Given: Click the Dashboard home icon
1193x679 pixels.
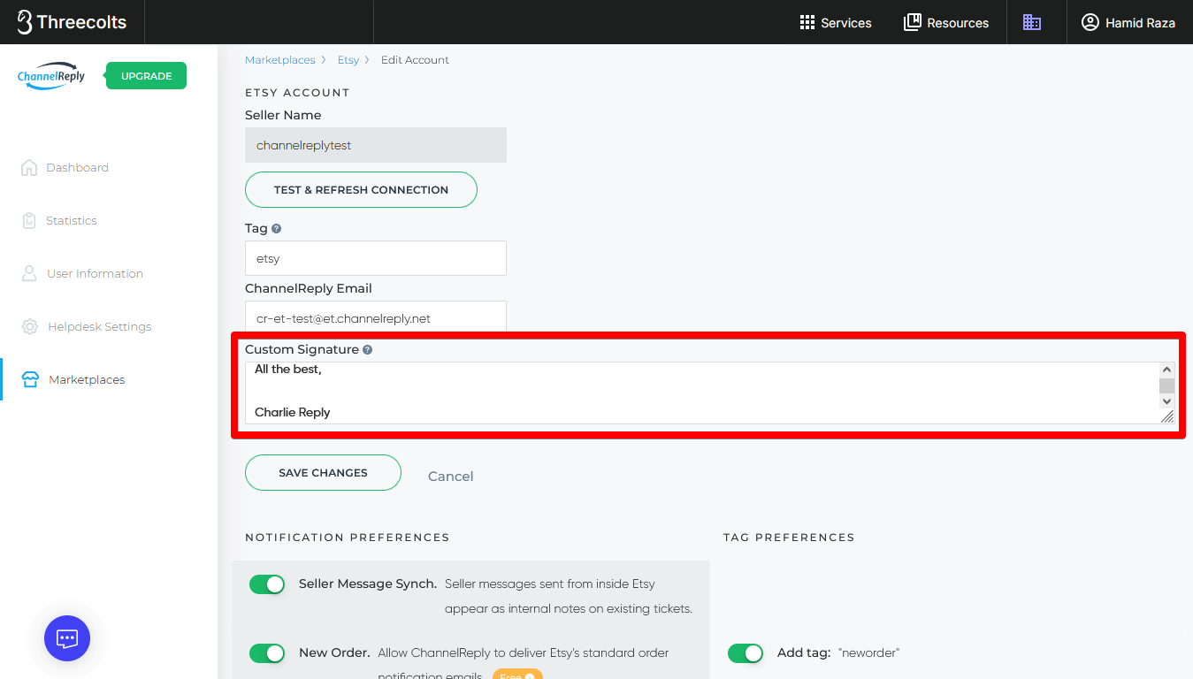Looking at the screenshot, I should pyautogui.click(x=29, y=167).
